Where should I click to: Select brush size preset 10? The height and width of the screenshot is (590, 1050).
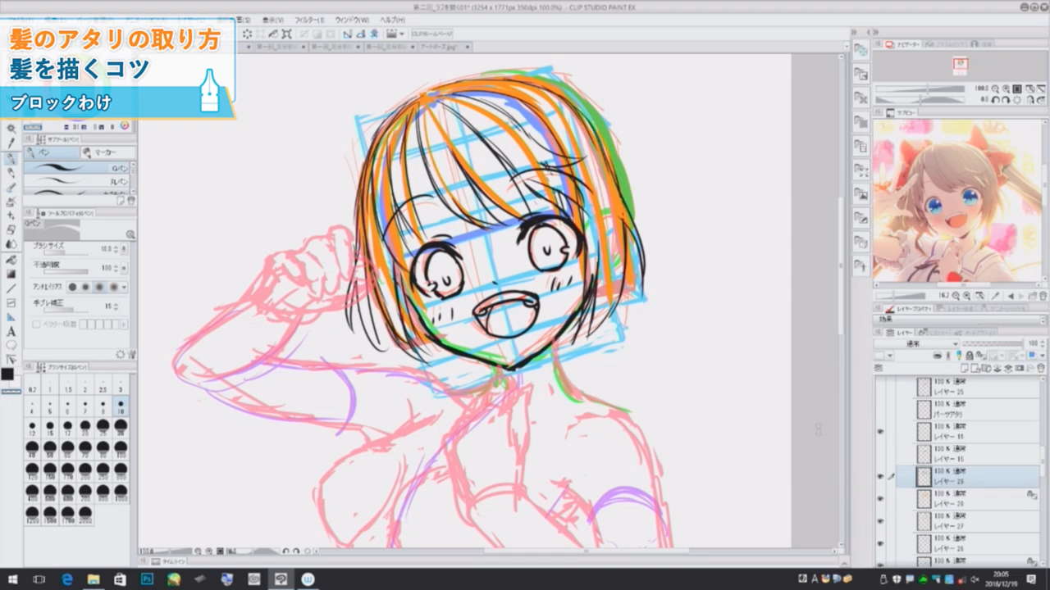(x=121, y=406)
